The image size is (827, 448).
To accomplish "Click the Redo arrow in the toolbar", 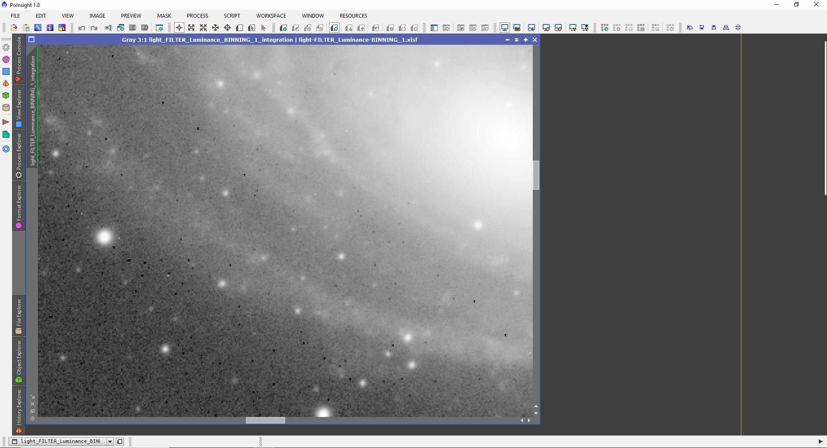I will point(94,28).
